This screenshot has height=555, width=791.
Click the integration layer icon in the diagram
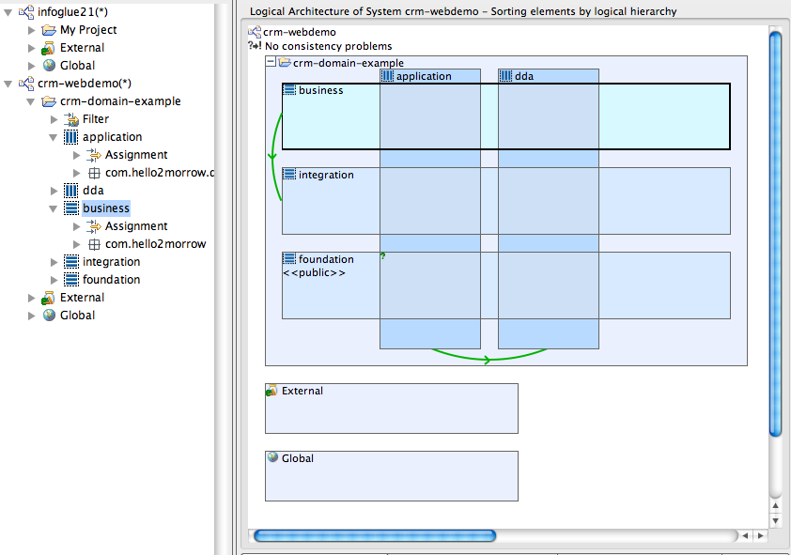[289, 175]
